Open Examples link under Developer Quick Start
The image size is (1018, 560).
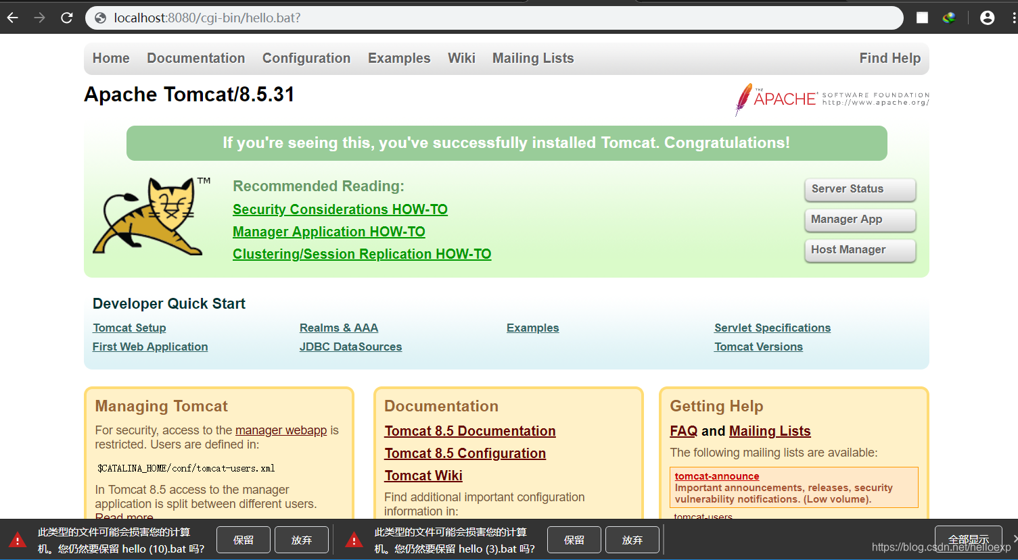[533, 328]
